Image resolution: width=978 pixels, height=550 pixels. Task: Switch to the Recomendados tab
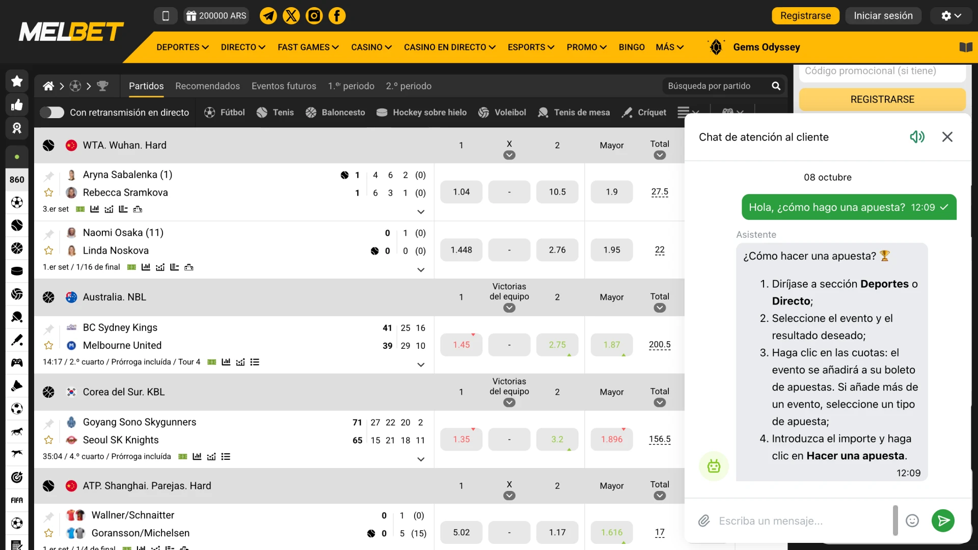207,86
